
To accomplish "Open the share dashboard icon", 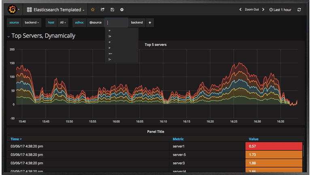I will pyautogui.click(x=102, y=10).
